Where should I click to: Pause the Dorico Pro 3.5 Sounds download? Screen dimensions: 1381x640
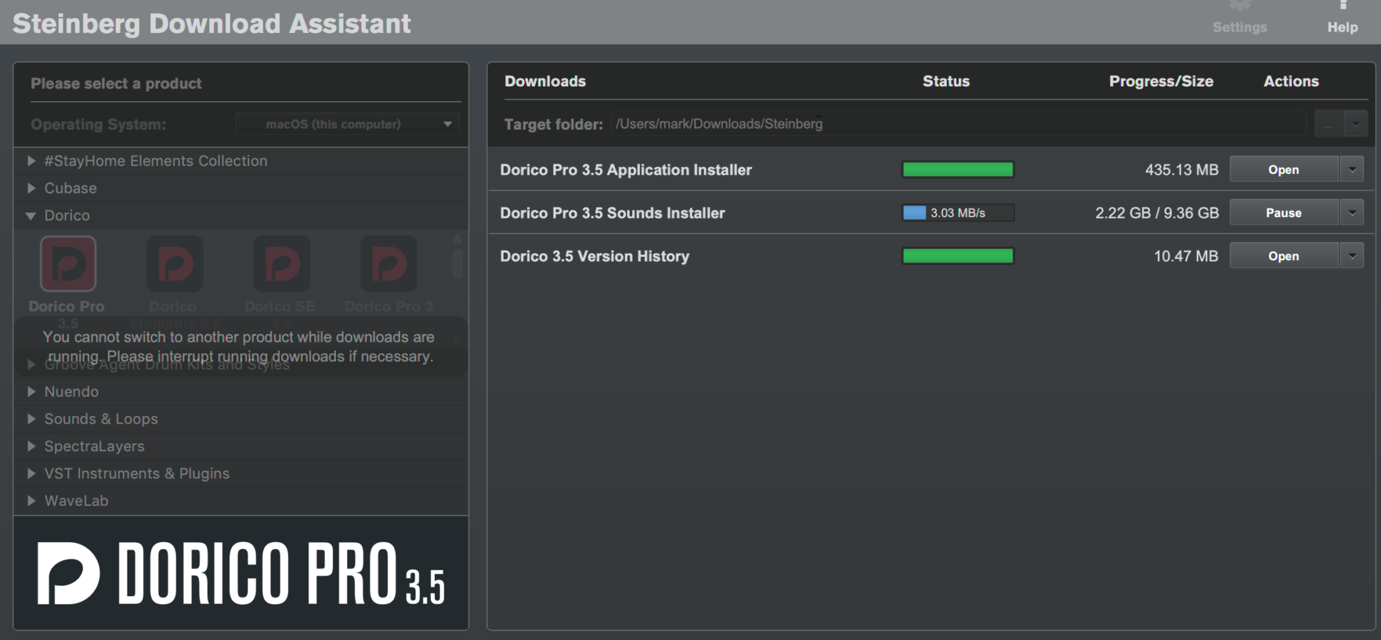[1283, 212]
